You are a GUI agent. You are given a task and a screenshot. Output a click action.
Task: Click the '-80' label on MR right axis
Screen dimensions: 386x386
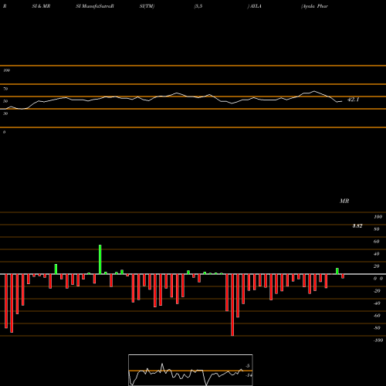pos(377,328)
